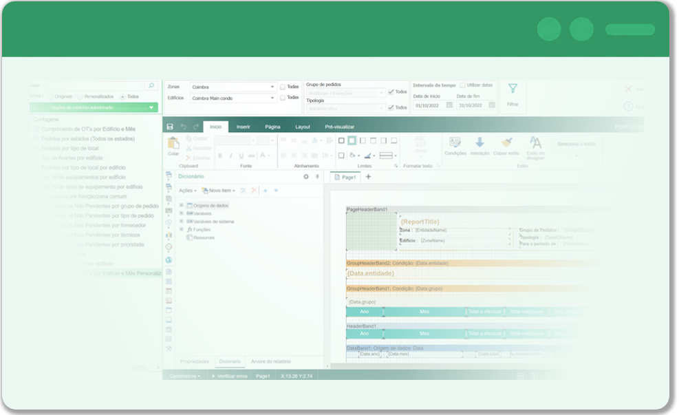Image resolution: width=679 pixels, height=415 pixels.
Task: Check the Todas box for Zonas
Action: click(x=283, y=87)
